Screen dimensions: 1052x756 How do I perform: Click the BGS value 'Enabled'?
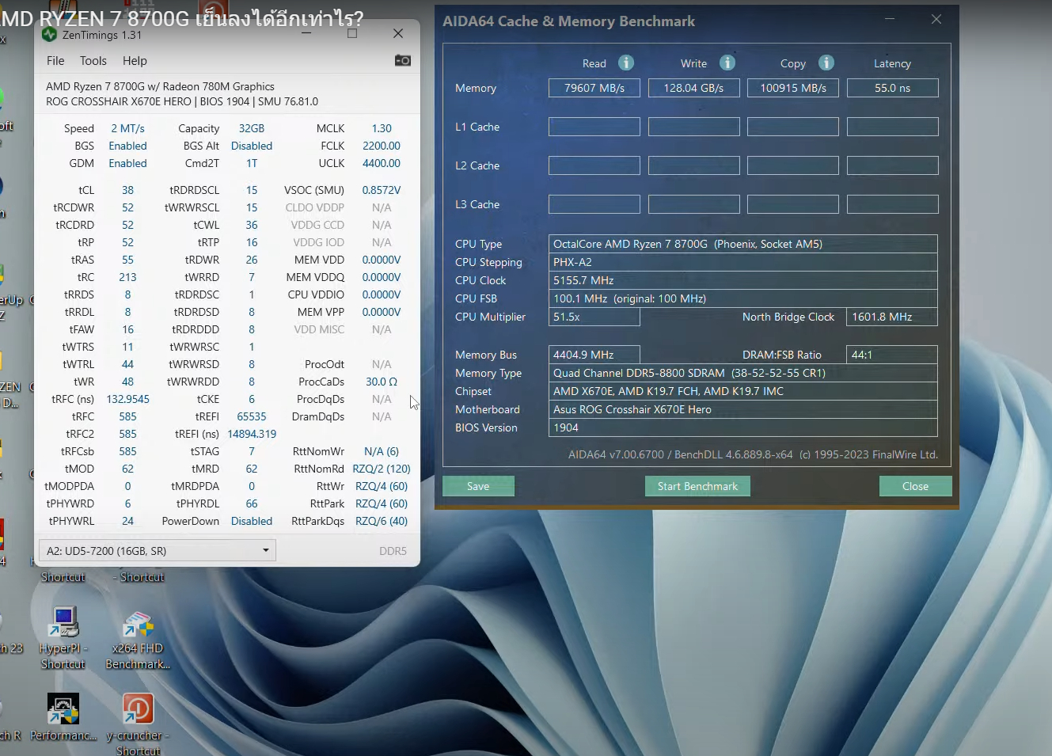[x=127, y=146]
